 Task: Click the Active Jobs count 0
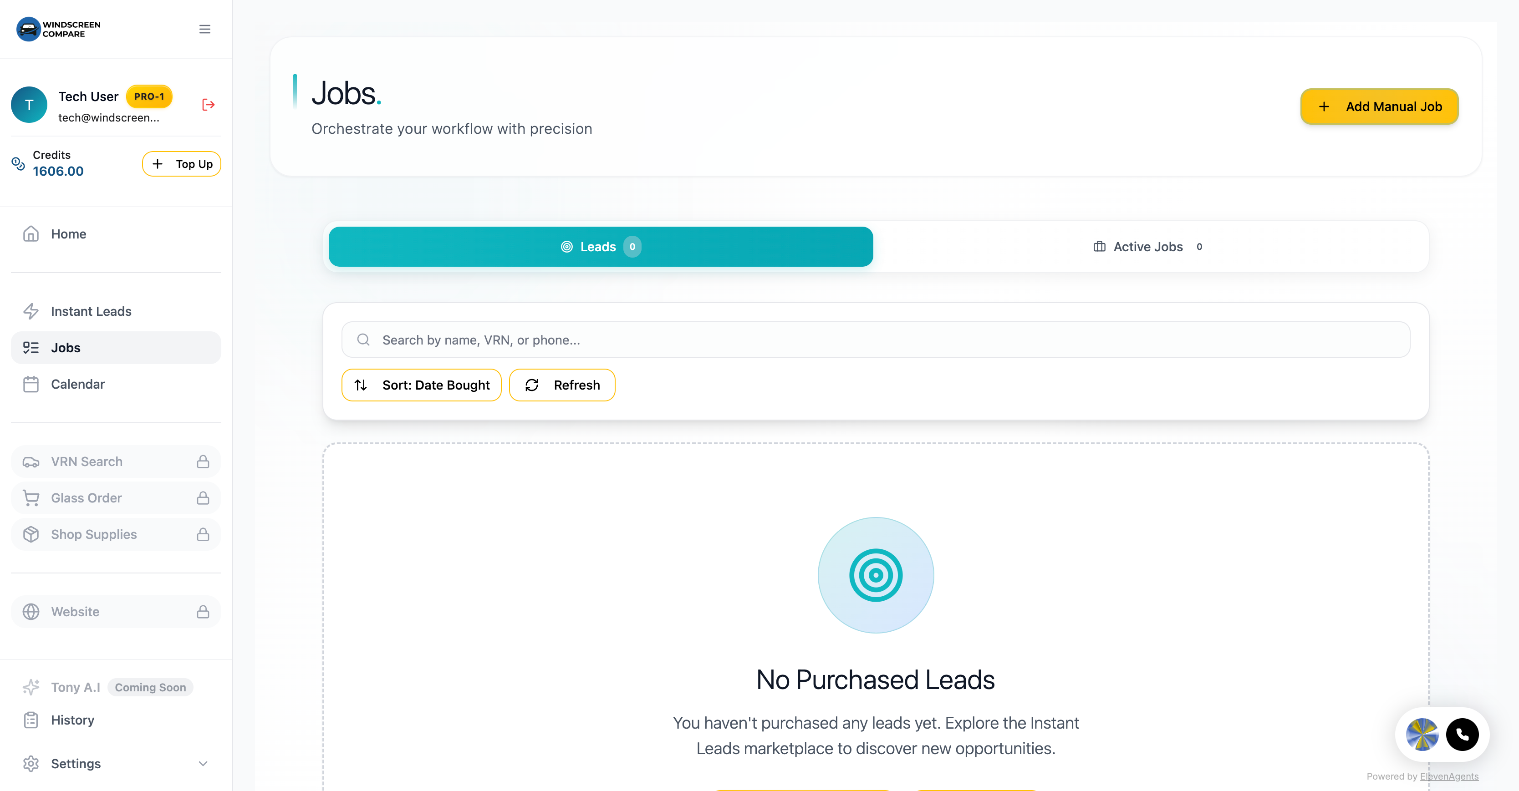tap(1199, 247)
